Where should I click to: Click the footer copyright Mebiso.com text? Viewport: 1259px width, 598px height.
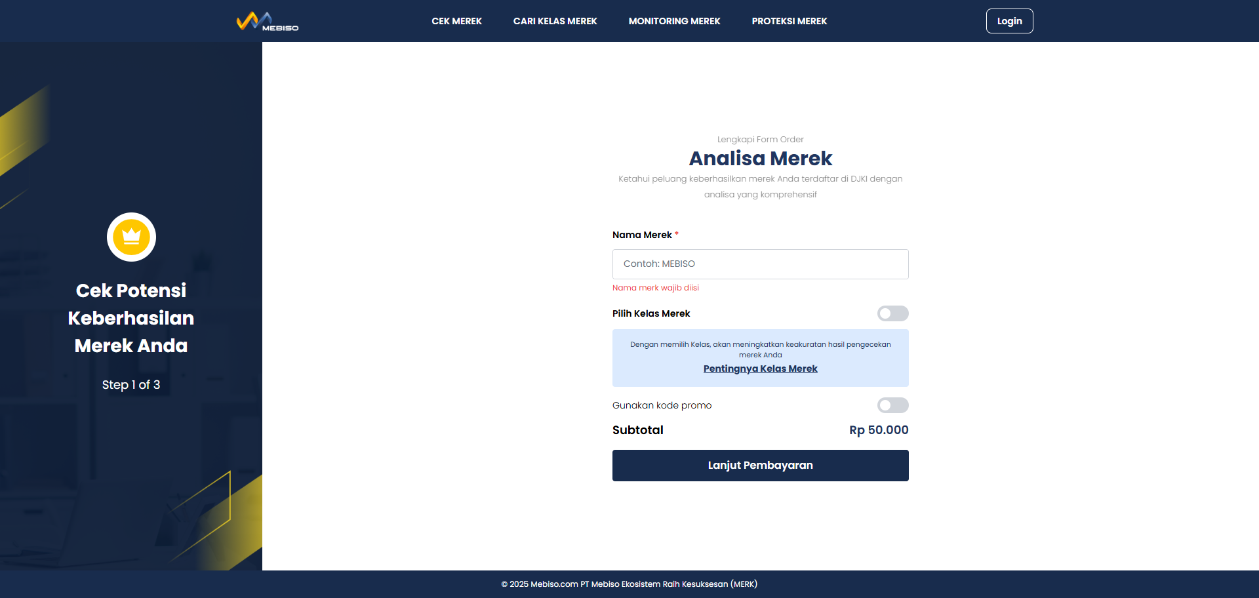(629, 584)
